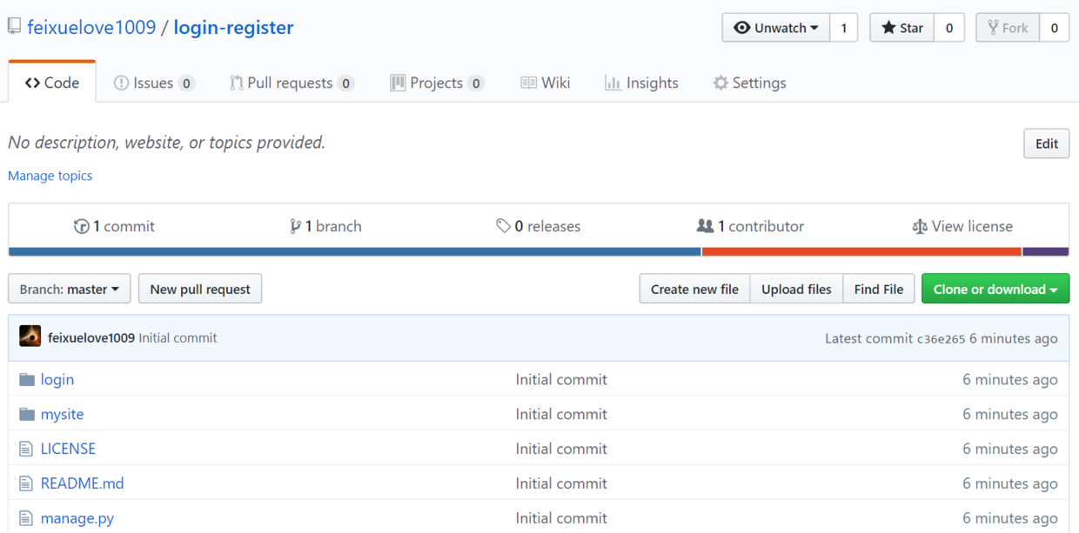1079x533 pixels.
Task: View stargazers count next to Star
Action: pos(949,28)
